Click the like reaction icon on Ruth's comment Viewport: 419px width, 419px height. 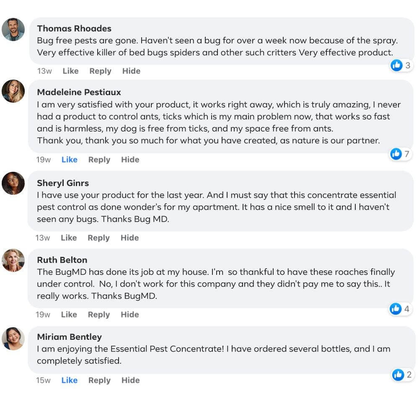point(396,309)
